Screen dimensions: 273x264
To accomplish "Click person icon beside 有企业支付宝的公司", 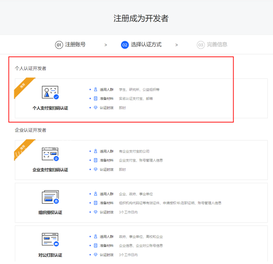I will (x=95, y=151).
